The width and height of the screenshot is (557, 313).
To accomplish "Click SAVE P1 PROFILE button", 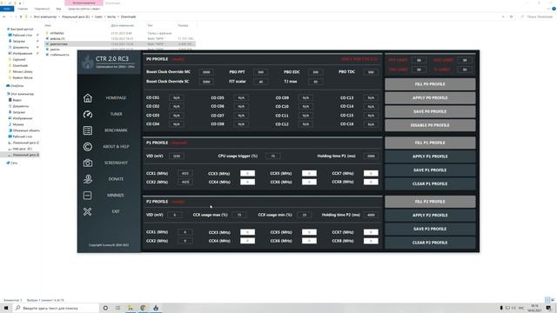I will [x=430, y=170].
